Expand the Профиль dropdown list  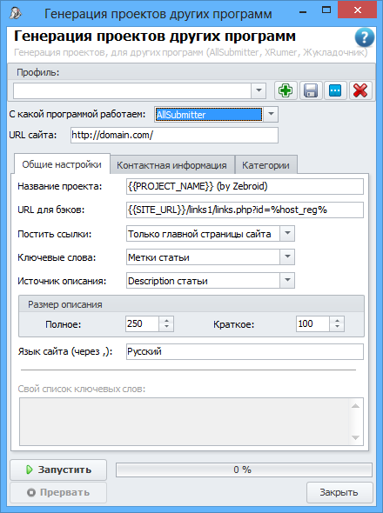coord(259,90)
